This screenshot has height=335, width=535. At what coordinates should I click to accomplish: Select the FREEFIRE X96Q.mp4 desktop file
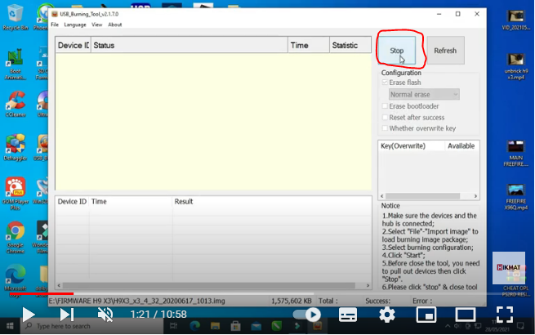(x=515, y=197)
